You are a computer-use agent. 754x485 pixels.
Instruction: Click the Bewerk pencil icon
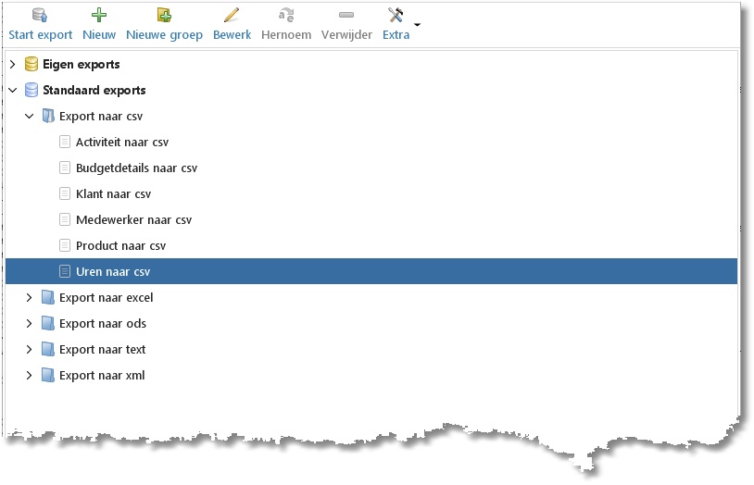pyautogui.click(x=232, y=15)
